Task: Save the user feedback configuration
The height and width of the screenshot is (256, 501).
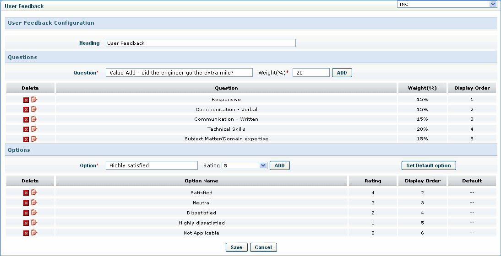Action: (236, 247)
